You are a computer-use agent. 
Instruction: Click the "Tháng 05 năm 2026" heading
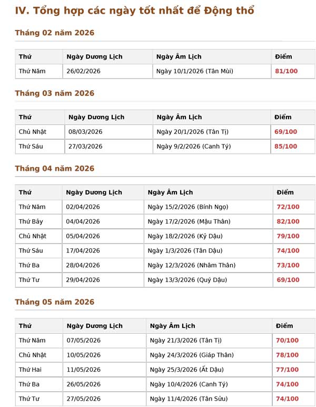tap(54, 302)
